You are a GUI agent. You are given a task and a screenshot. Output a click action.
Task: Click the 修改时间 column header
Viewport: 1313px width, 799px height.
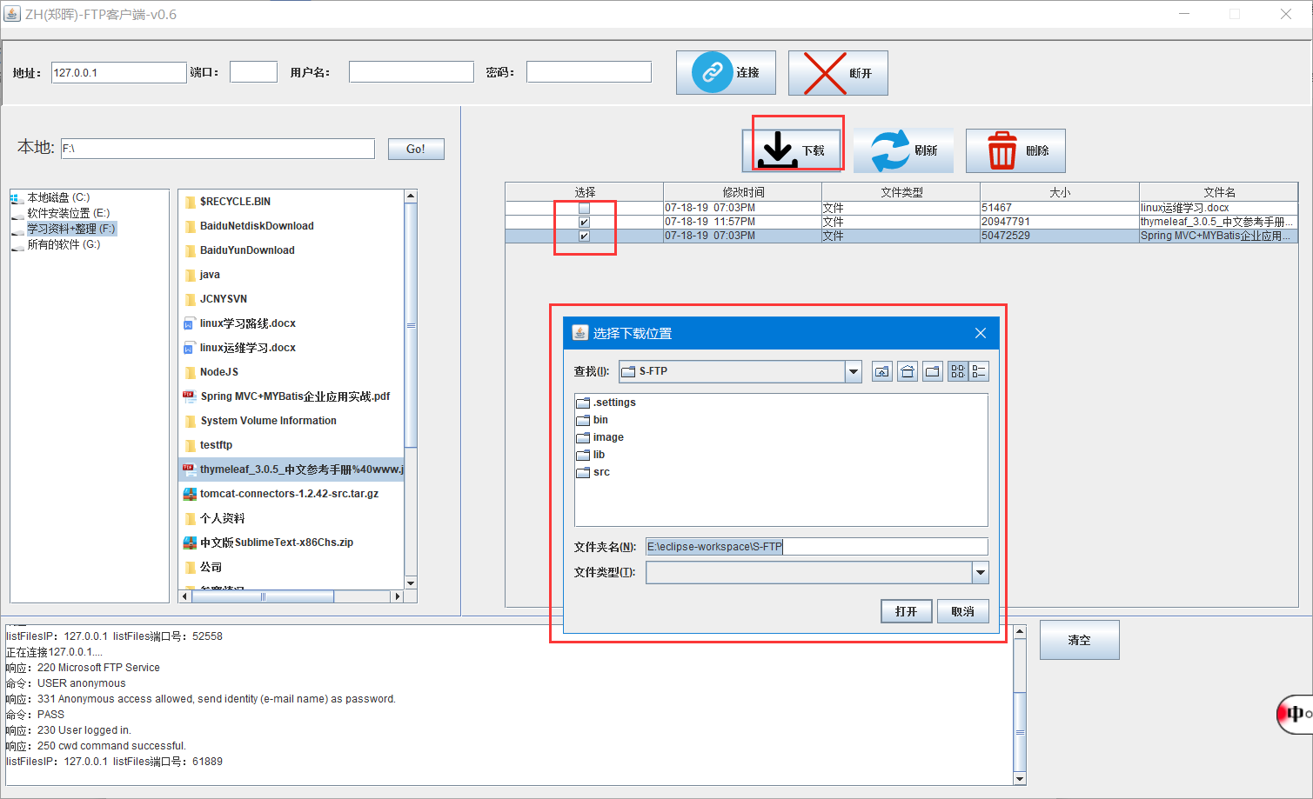point(743,192)
